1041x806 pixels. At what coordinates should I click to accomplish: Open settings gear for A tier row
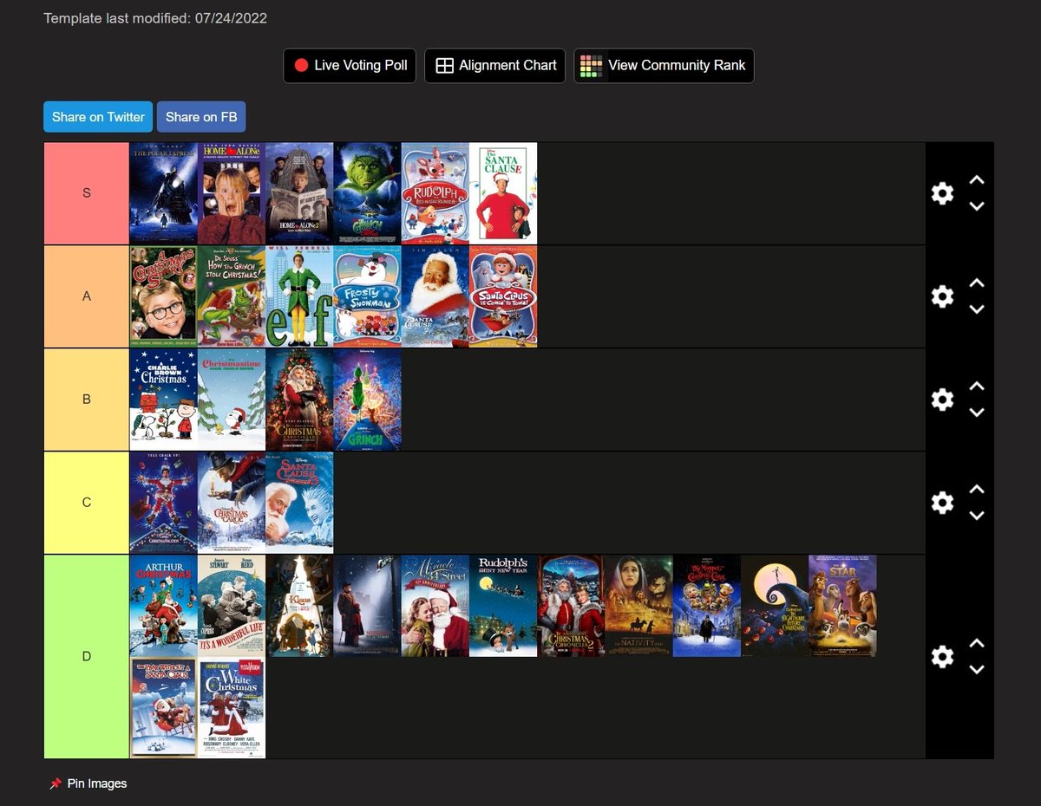point(942,296)
